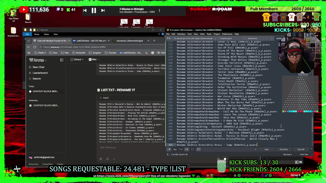Image resolution: width=326 pixels, height=183 pixels.
Task: Go back in the browser
Action: [29, 47]
